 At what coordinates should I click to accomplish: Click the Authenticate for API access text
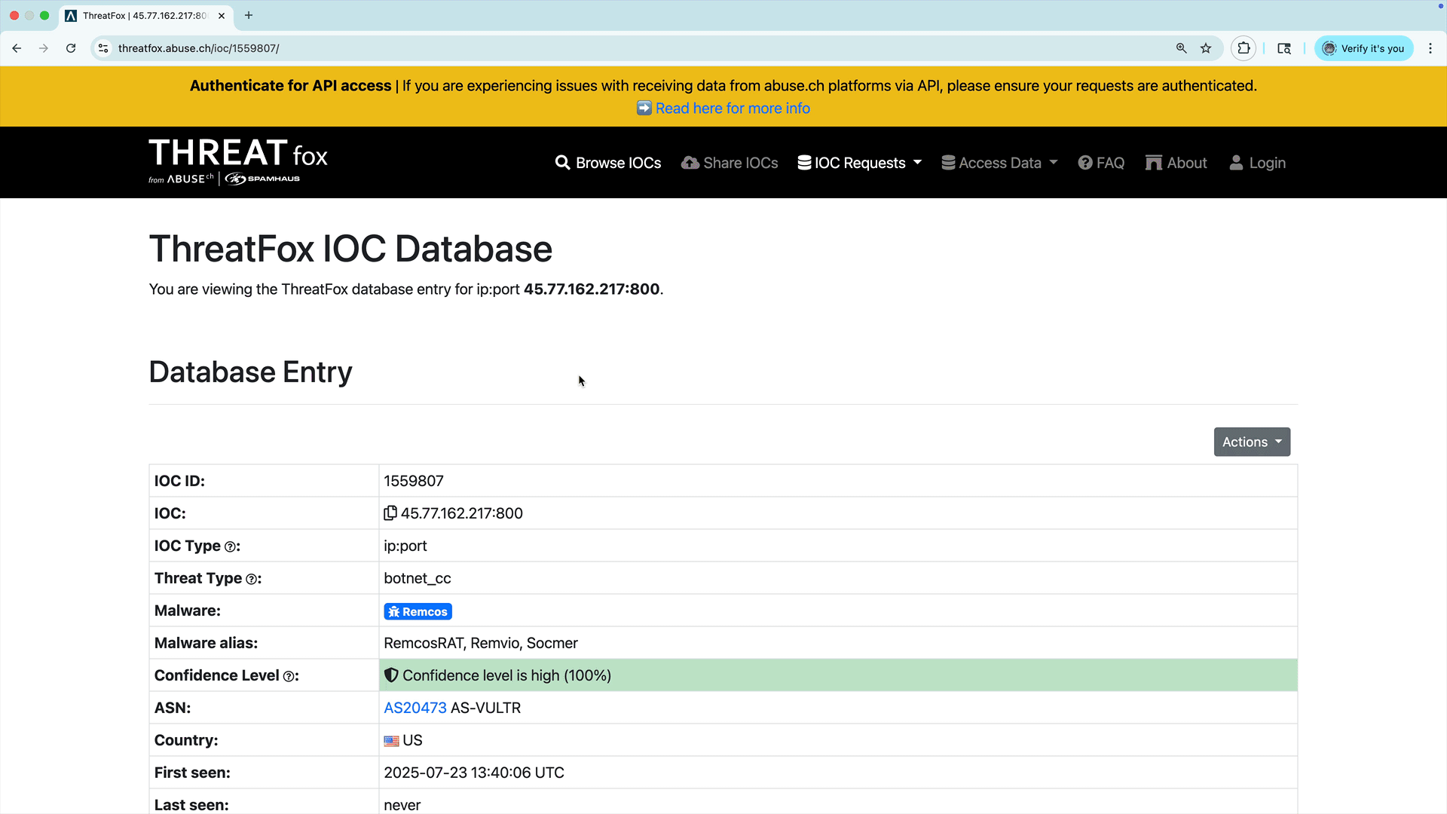(x=290, y=86)
